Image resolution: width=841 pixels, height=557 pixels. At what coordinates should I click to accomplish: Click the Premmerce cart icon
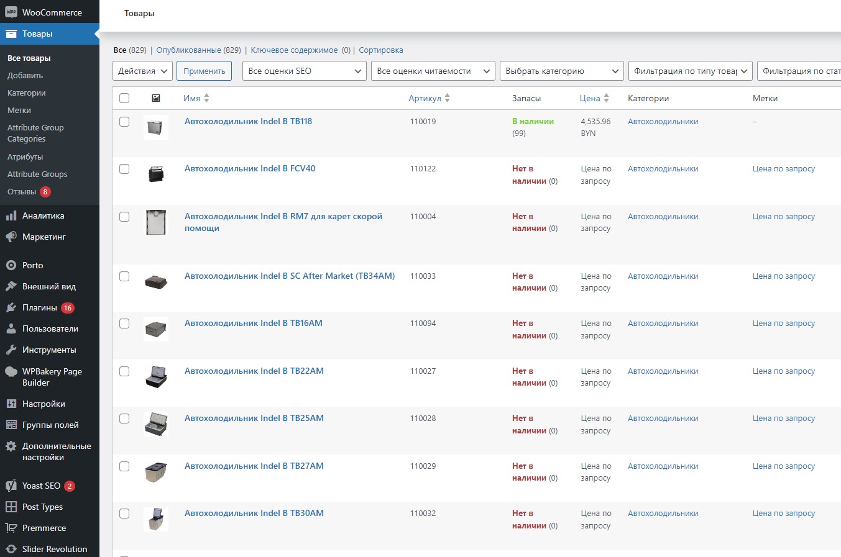(x=11, y=528)
